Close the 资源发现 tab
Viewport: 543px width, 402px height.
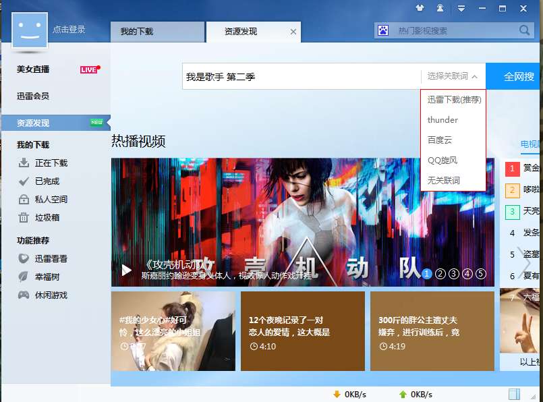[293, 32]
